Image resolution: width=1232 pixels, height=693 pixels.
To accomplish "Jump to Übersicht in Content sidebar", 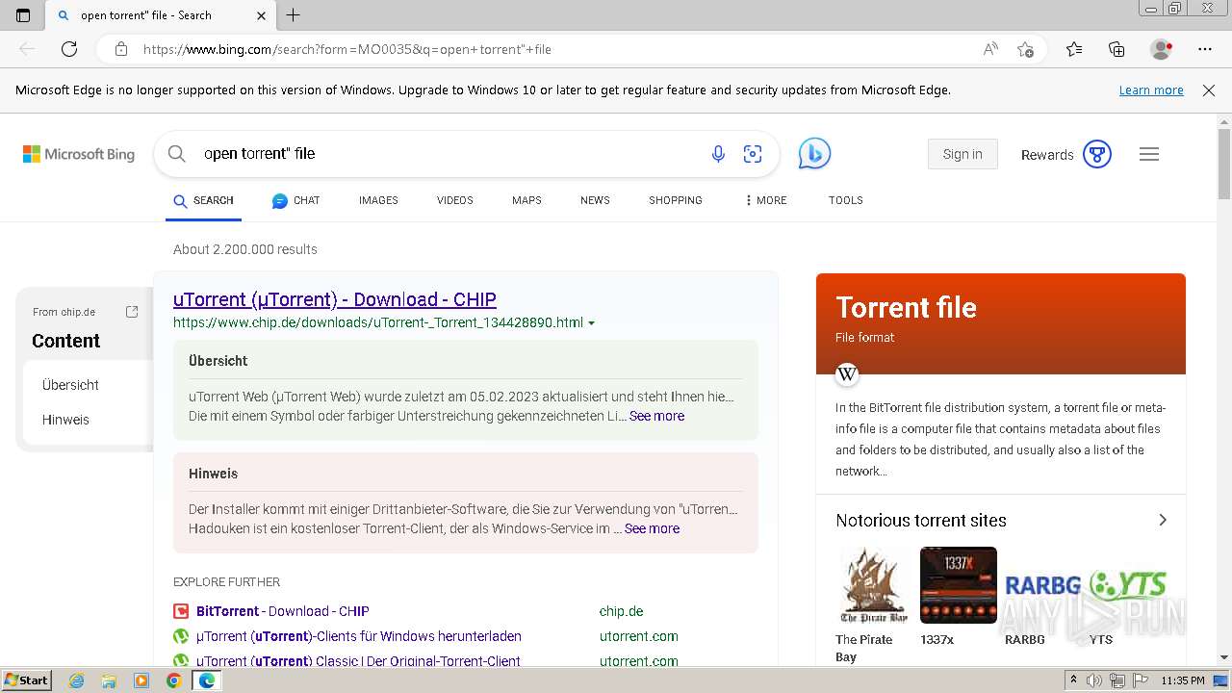I will tap(70, 385).
